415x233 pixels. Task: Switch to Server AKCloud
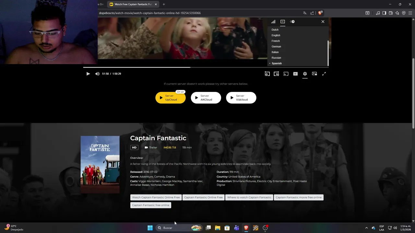pos(206,98)
